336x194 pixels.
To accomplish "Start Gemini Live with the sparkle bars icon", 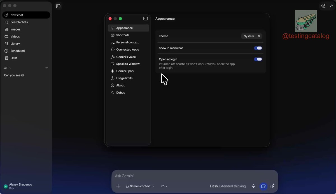I will tap(272, 186).
